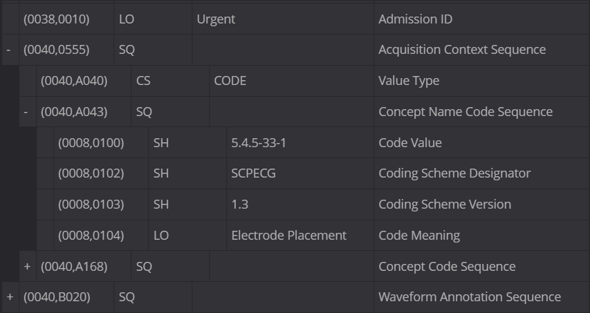Click the Urgent value cell
This screenshot has width=590, height=313.
pyautogui.click(x=283, y=19)
